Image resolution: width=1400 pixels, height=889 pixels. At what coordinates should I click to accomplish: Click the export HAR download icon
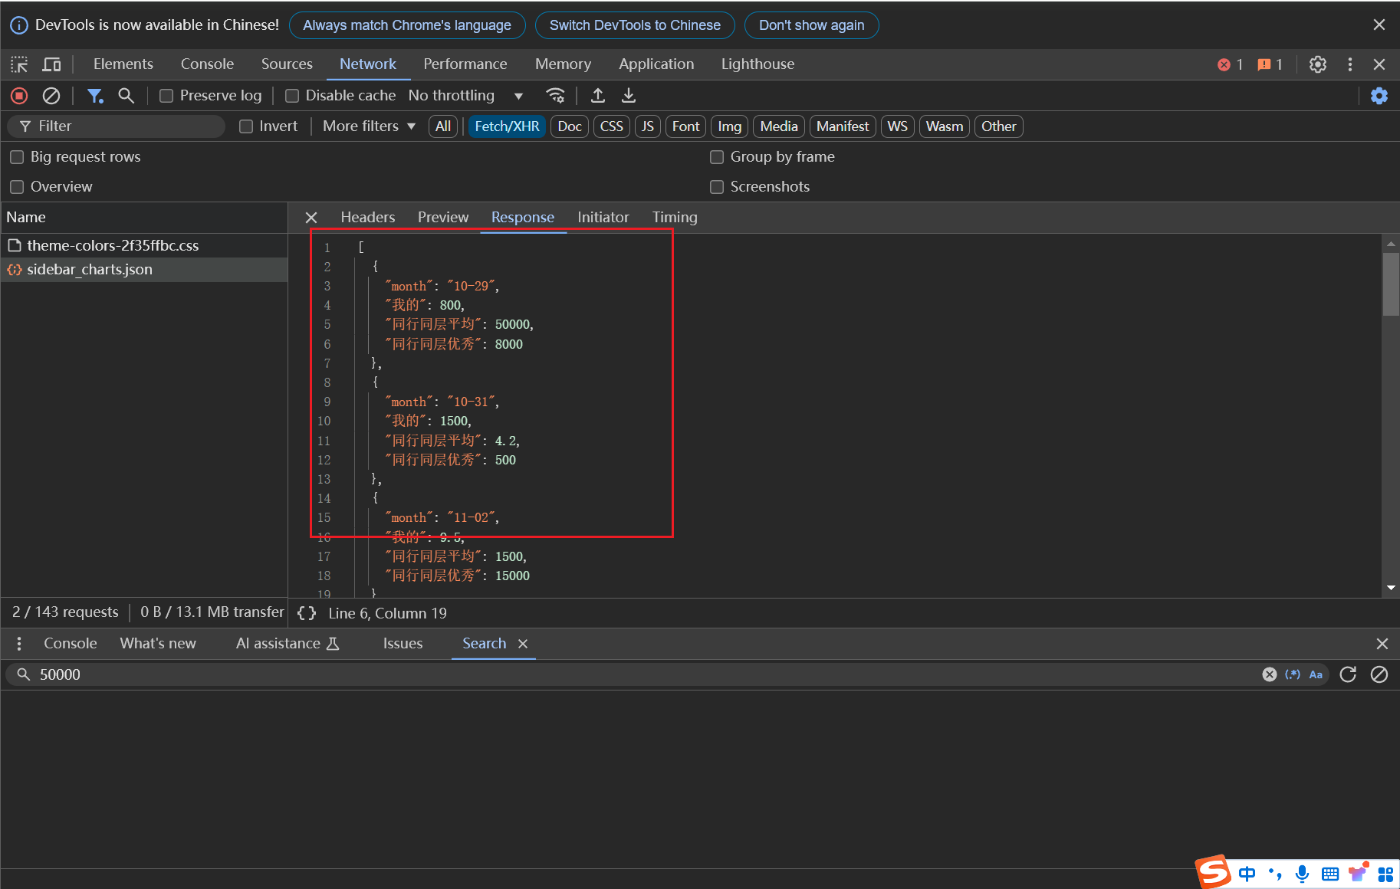pos(629,96)
